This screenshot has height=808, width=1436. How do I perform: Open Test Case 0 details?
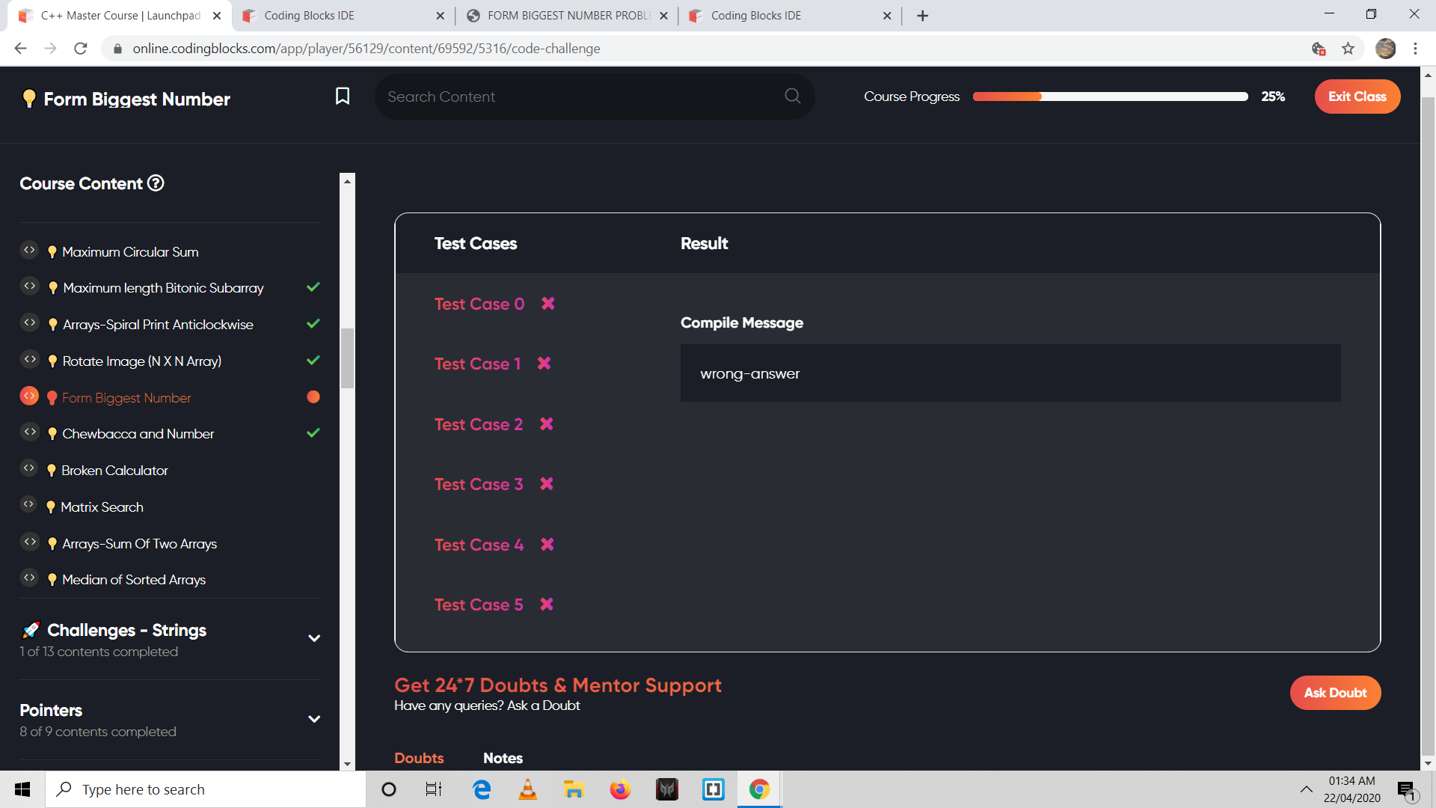click(479, 304)
